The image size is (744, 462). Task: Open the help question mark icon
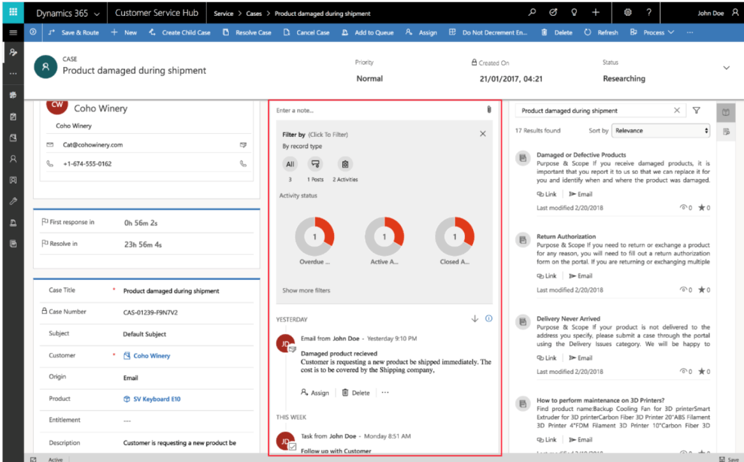point(648,12)
